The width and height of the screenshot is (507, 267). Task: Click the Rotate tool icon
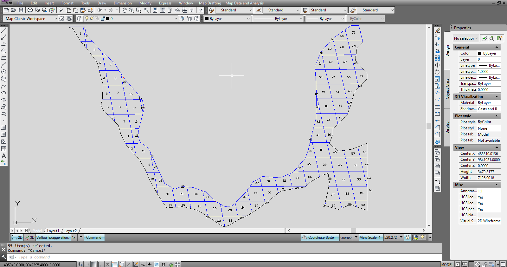click(x=437, y=72)
